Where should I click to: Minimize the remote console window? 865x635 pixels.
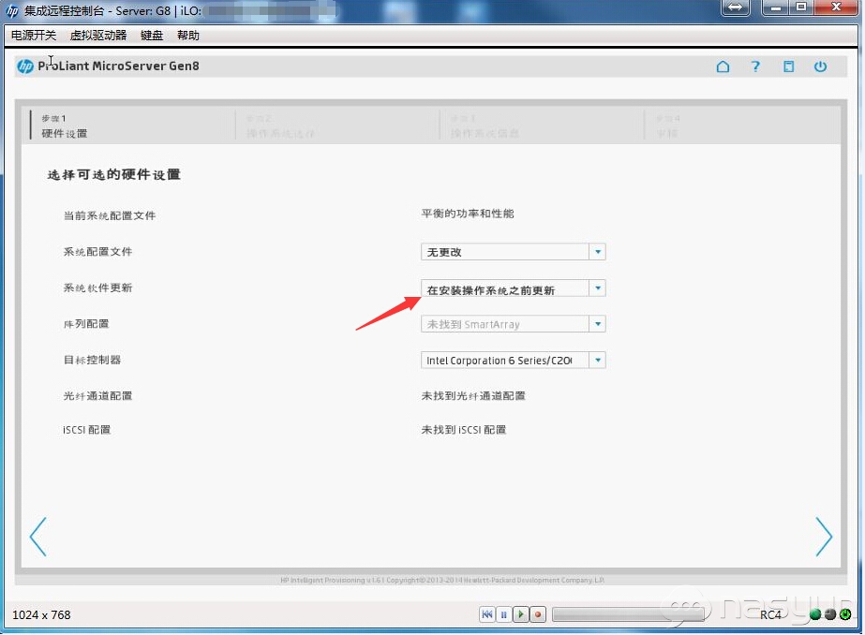776,7
